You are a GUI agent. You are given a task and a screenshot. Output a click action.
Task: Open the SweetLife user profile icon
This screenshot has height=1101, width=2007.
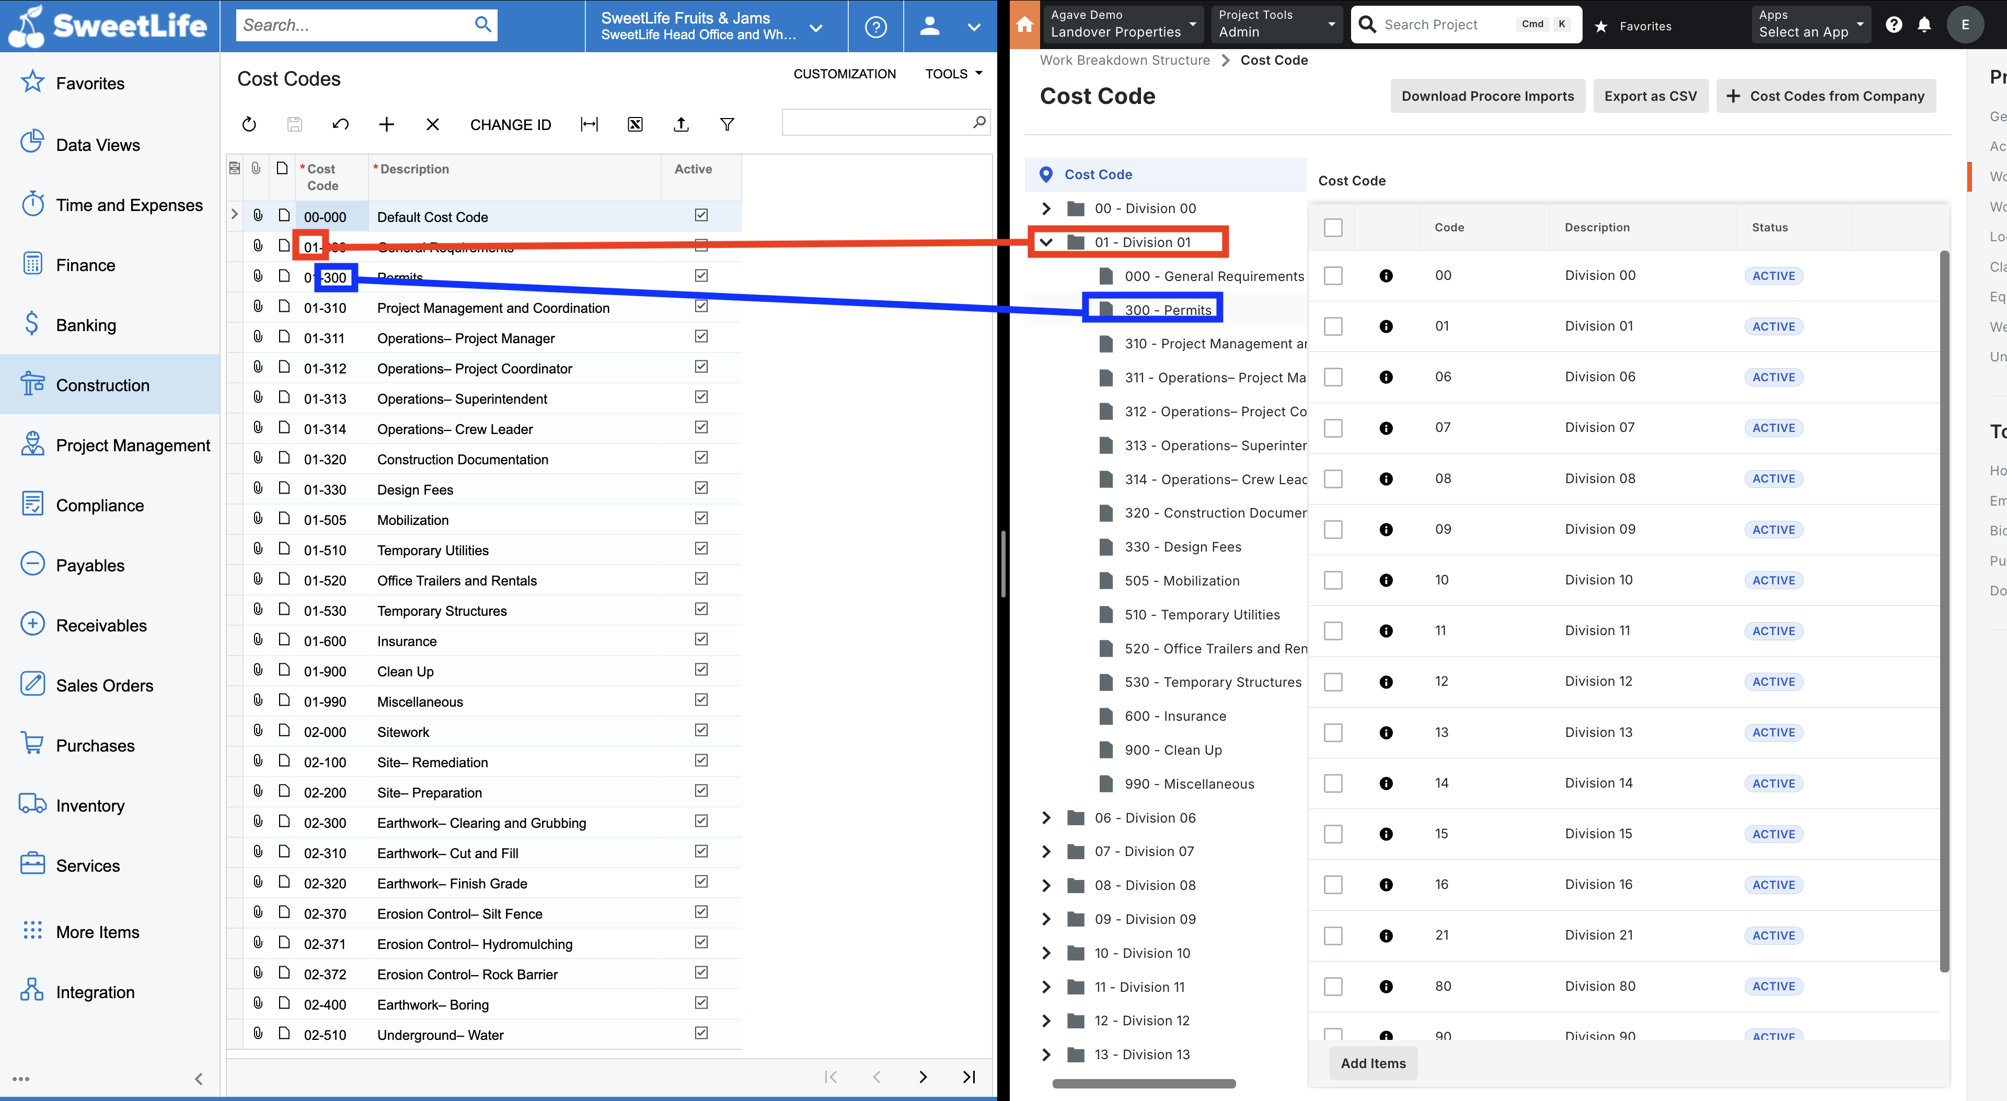pos(929,27)
